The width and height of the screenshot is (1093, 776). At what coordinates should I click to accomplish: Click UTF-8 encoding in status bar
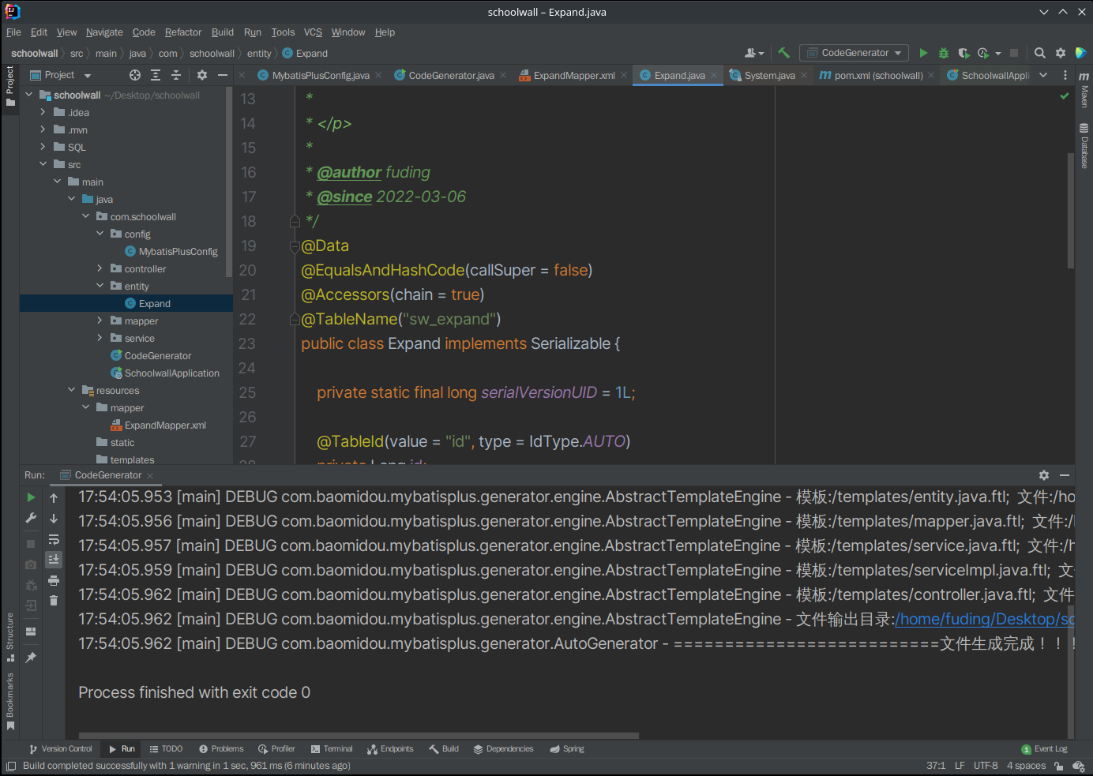click(986, 766)
